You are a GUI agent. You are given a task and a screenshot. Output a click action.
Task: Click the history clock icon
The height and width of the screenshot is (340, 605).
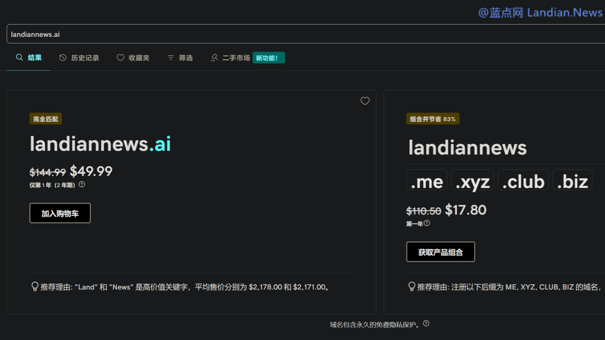[63, 58]
